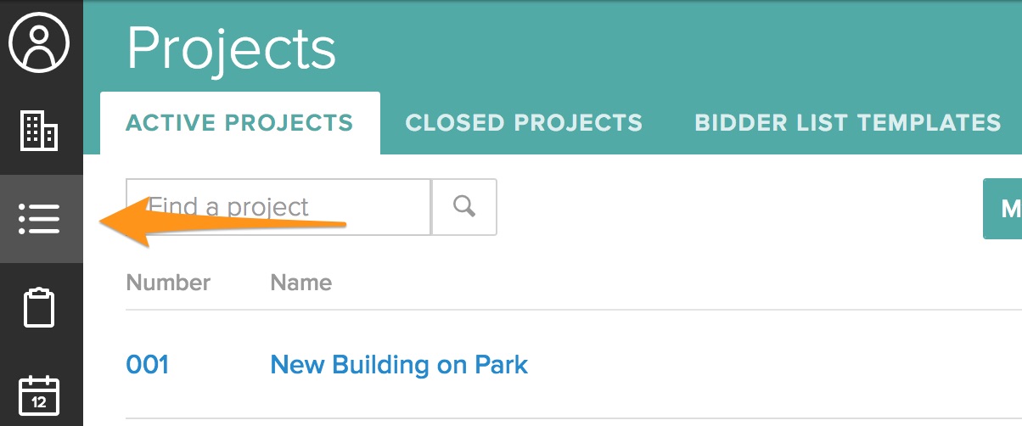Sort by the Number column header
1022x426 pixels.
point(168,283)
